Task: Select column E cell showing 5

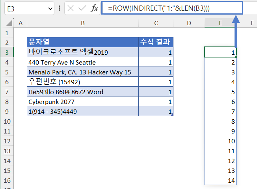Action: click(x=220, y=92)
